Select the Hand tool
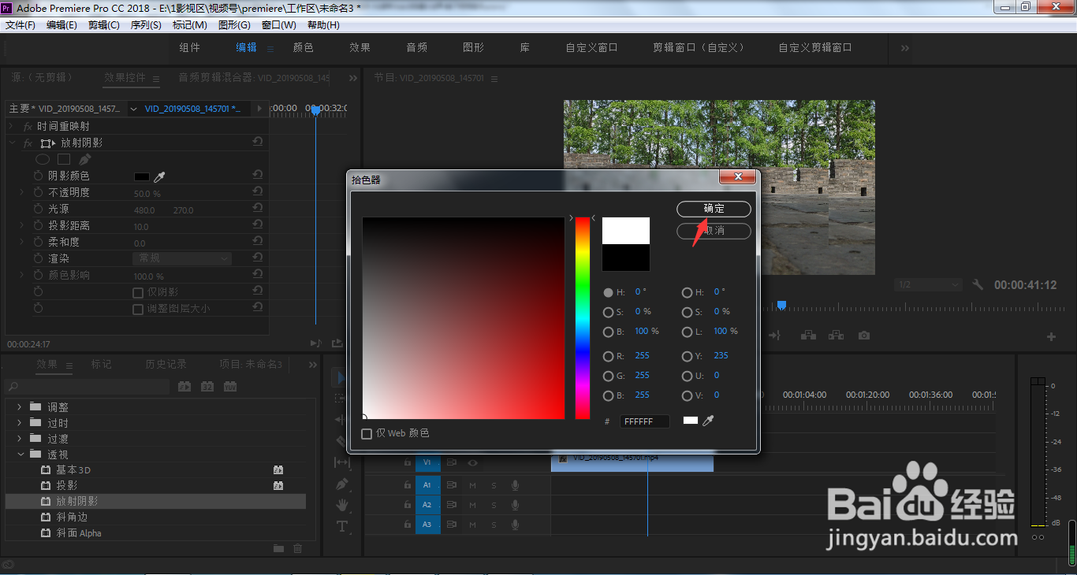Viewport: 1077px width, 575px height. point(341,505)
